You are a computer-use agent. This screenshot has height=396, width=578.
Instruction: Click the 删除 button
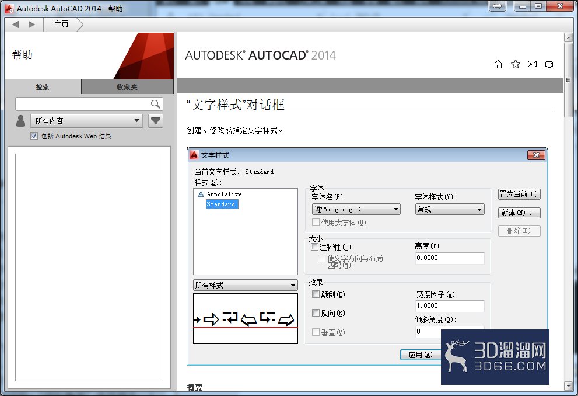click(519, 231)
